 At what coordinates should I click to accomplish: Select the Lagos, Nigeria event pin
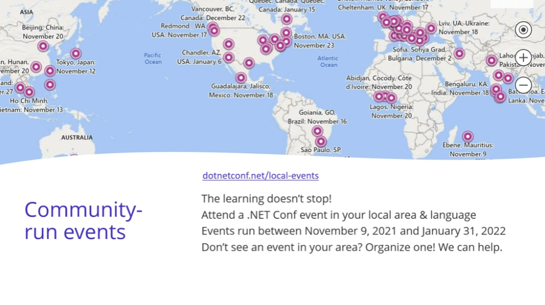[x=391, y=98]
